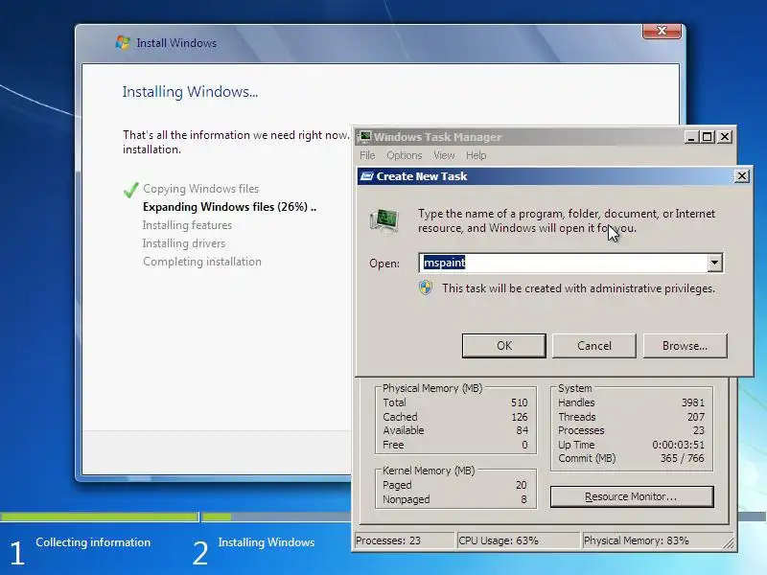
Task: Click the Free memory value 0
Action: 524,445
